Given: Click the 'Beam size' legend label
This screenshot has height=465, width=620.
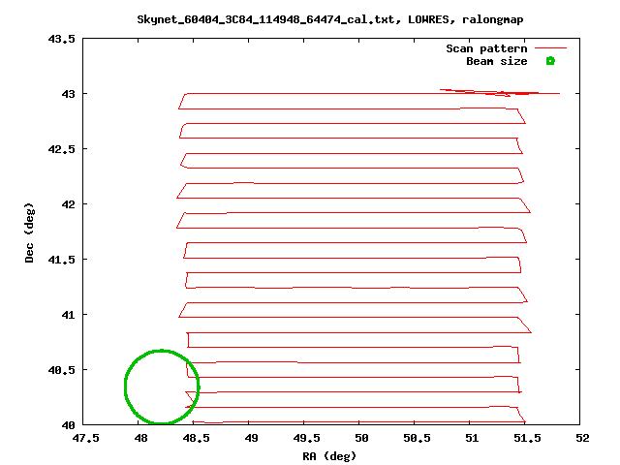Looking at the screenshot, I should click(x=497, y=61).
